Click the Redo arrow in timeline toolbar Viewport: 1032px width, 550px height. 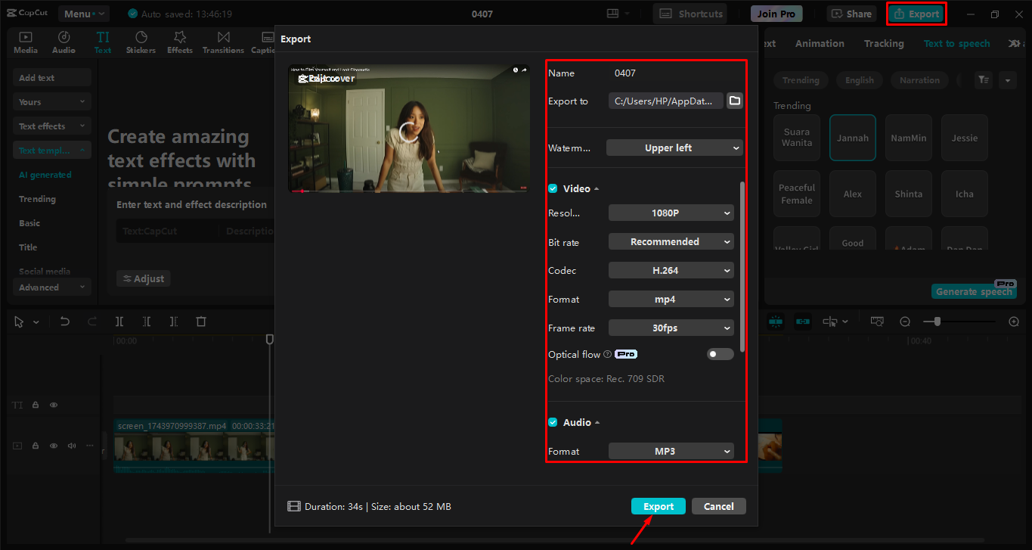coord(92,322)
